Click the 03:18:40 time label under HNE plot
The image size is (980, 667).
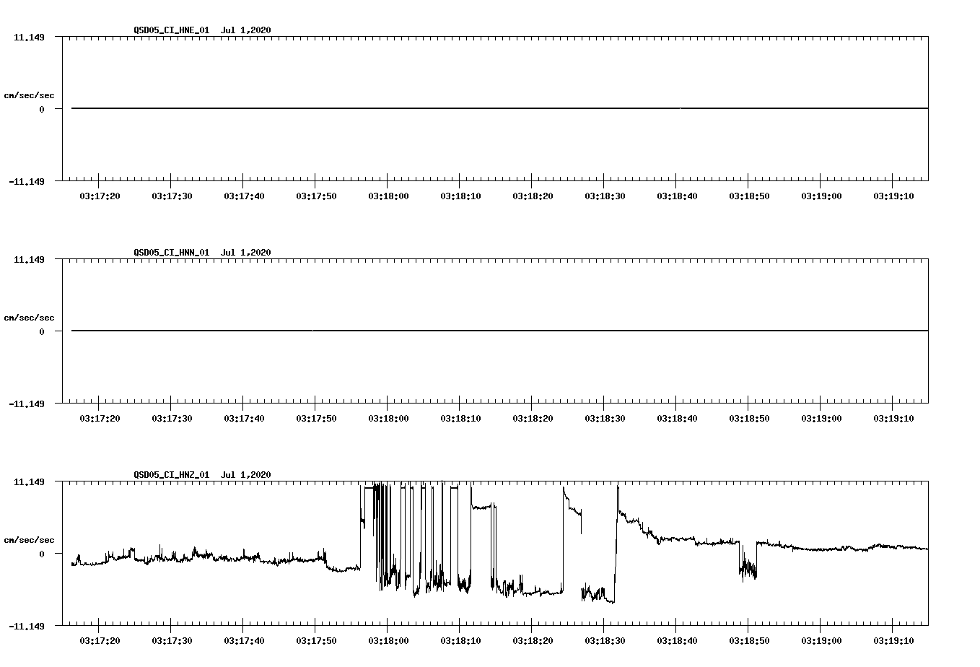[677, 196]
